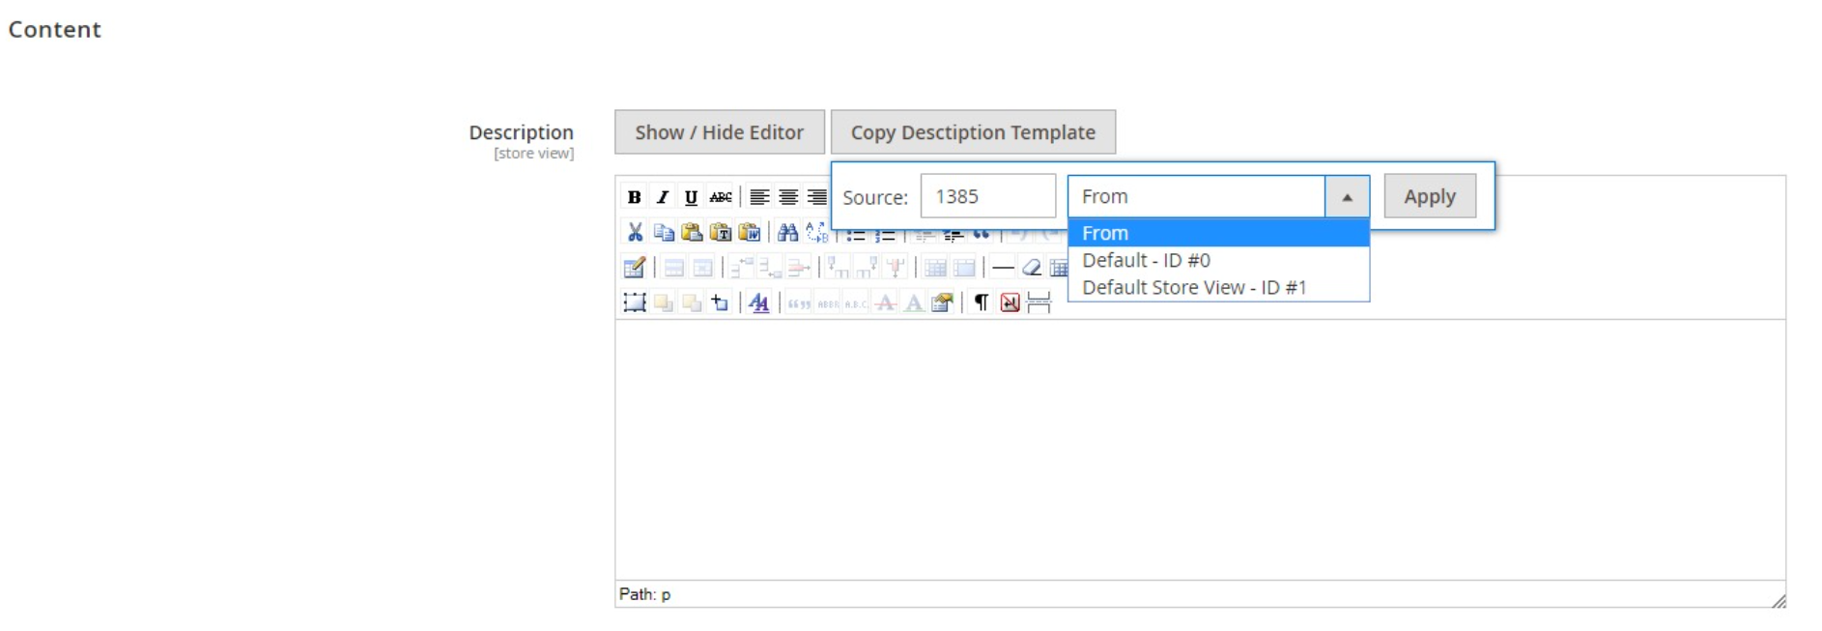Click the Show / Hide Editor button
Screen dimensions: 1822x631
pos(720,132)
